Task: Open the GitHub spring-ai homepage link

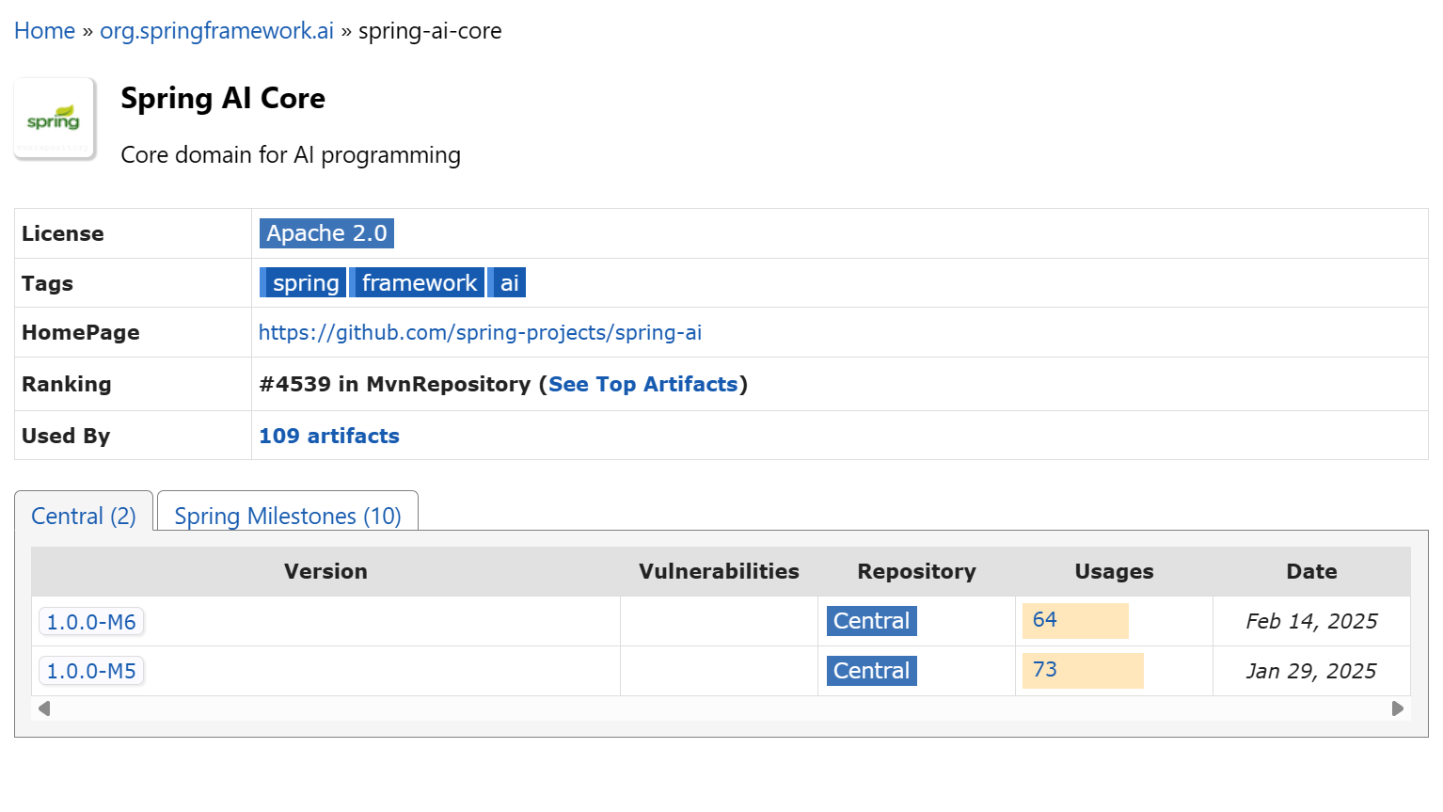Action: pos(480,332)
